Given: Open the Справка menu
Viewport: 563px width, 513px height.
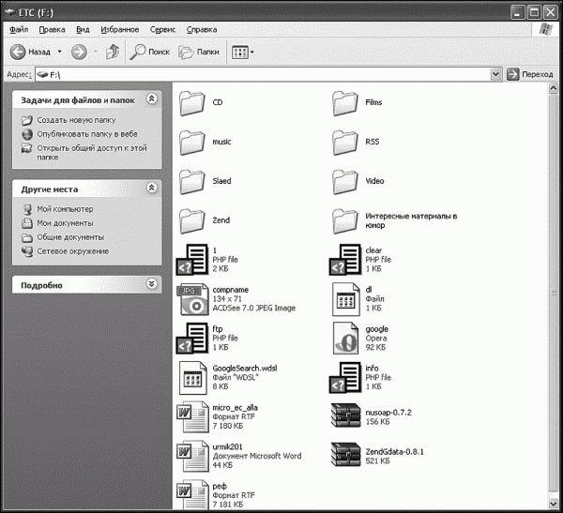Looking at the screenshot, I should click(x=202, y=30).
